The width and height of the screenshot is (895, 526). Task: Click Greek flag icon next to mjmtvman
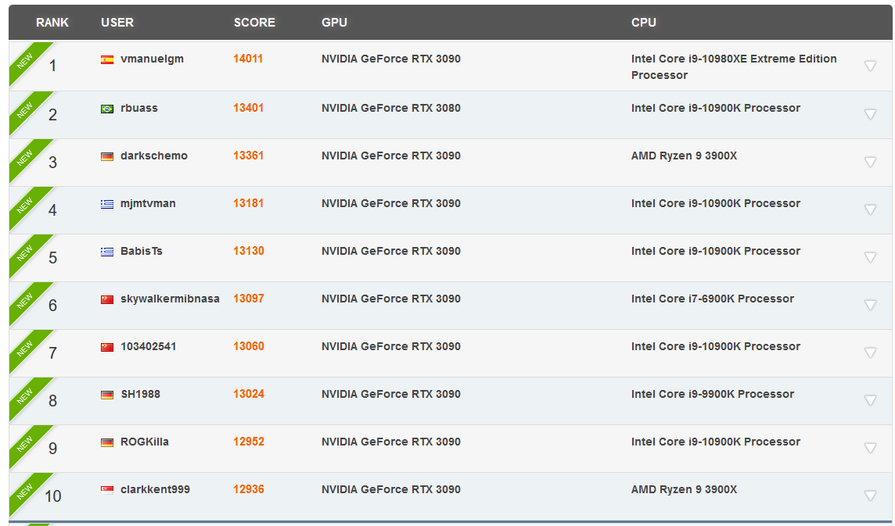click(x=106, y=204)
